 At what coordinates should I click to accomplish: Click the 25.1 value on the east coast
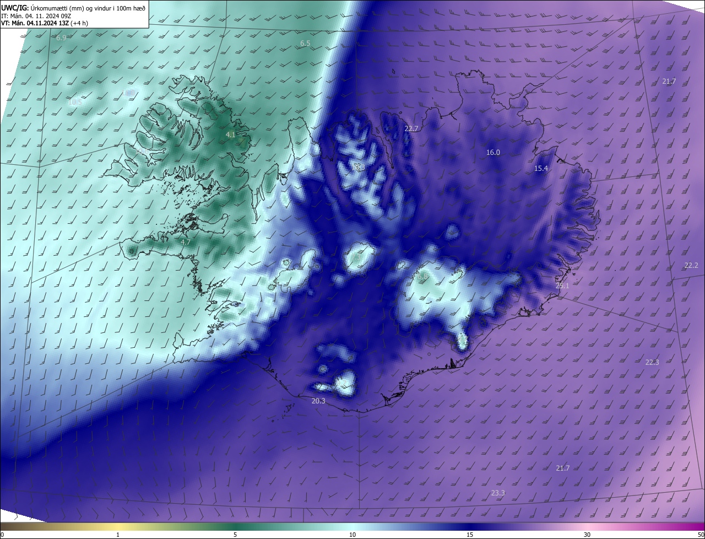click(x=562, y=286)
